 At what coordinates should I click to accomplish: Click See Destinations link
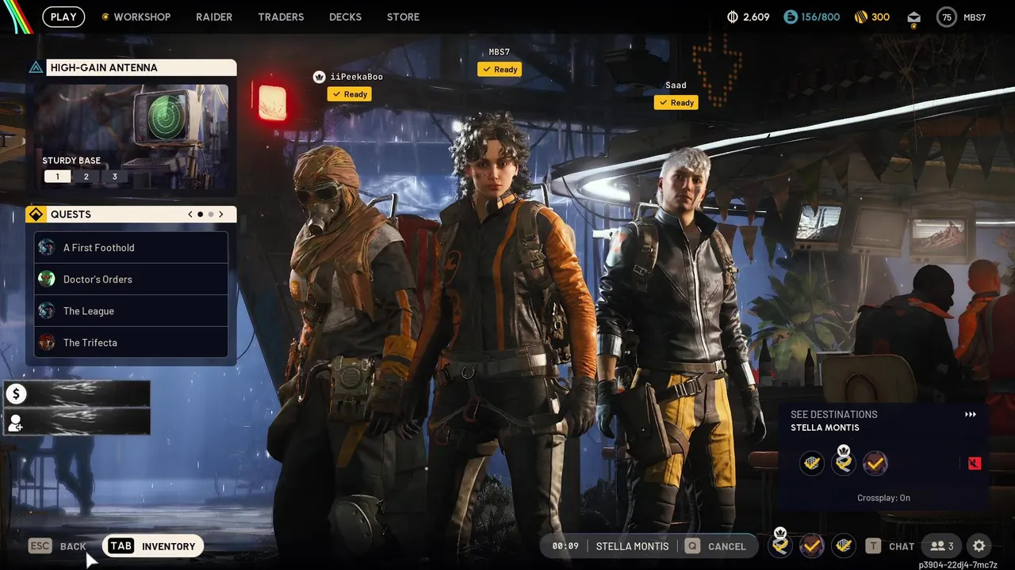click(833, 414)
